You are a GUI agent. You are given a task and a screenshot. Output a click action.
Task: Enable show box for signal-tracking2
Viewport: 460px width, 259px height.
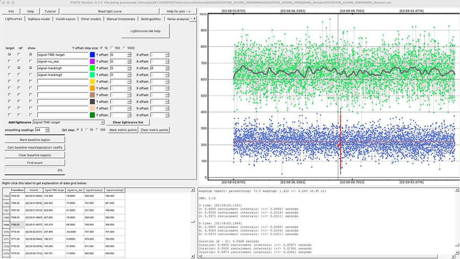[x=31, y=75]
